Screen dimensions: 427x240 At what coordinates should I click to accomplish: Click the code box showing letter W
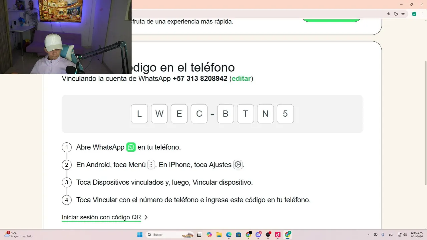159,114
